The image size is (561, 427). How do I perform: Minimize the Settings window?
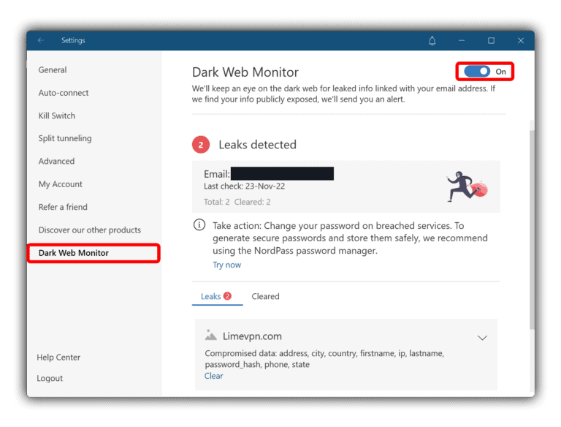tap(462, 41)
